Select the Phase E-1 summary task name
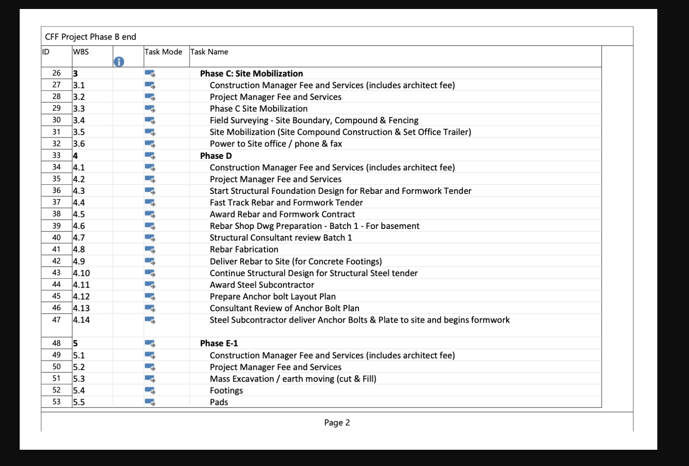Viewport: 689px width, 466px height. coord(219,343)
